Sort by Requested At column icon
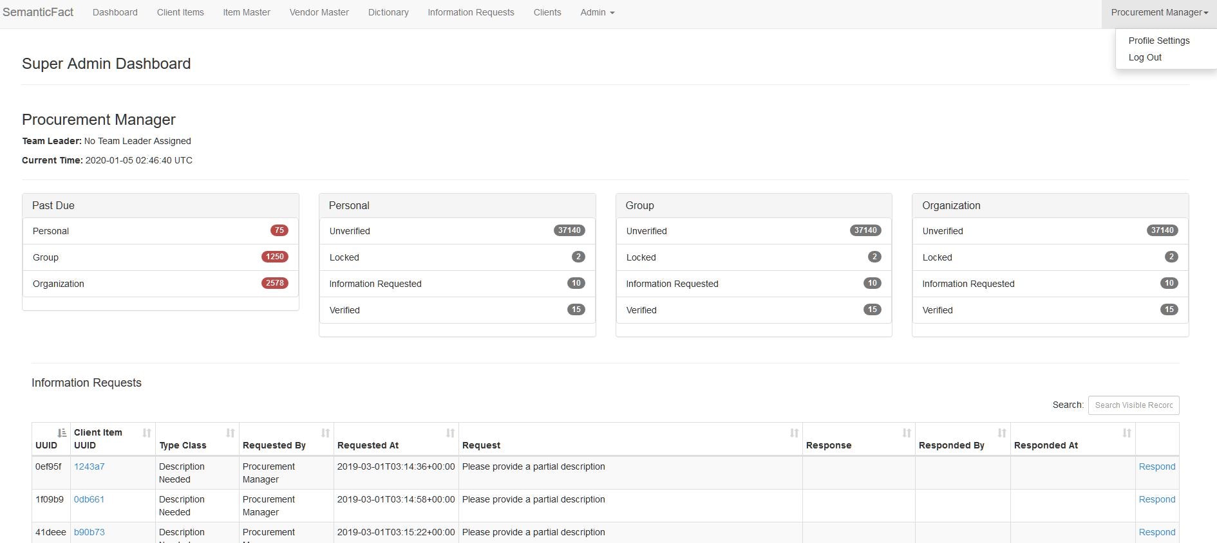This screenshot has width=1217, height=543. [x=451, y=433]
